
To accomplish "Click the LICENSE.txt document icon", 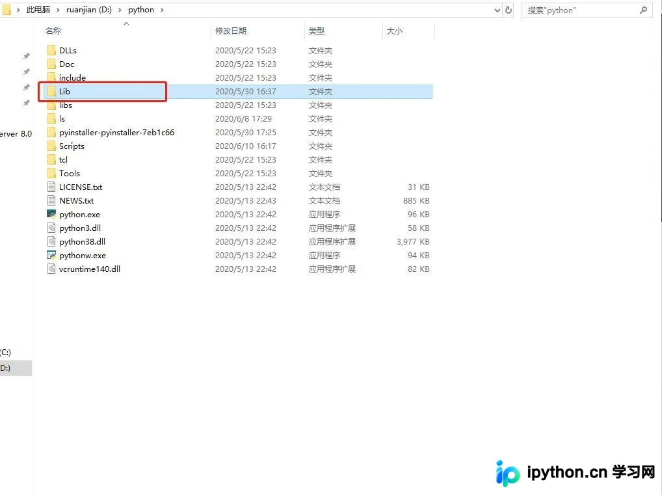I will coord(51,187).
